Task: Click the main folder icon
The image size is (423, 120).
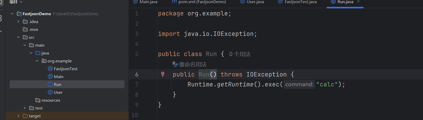Action: [32, 45]
